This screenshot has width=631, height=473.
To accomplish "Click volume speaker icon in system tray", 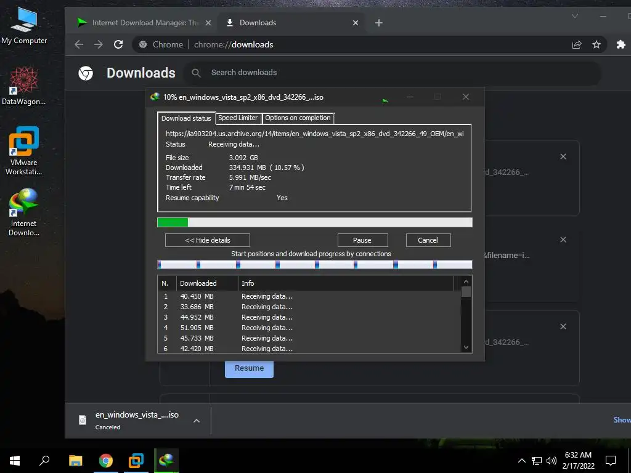I will tap(552, 461).
